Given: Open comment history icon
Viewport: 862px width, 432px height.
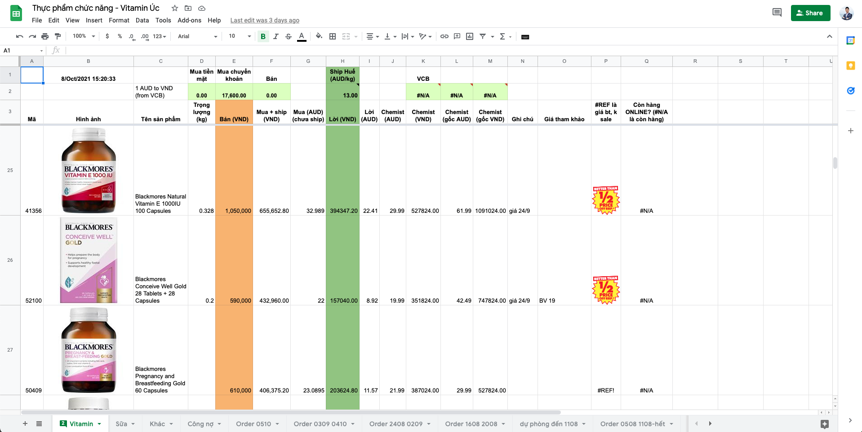Looking at the screenshot, I should tap(777, 13).
